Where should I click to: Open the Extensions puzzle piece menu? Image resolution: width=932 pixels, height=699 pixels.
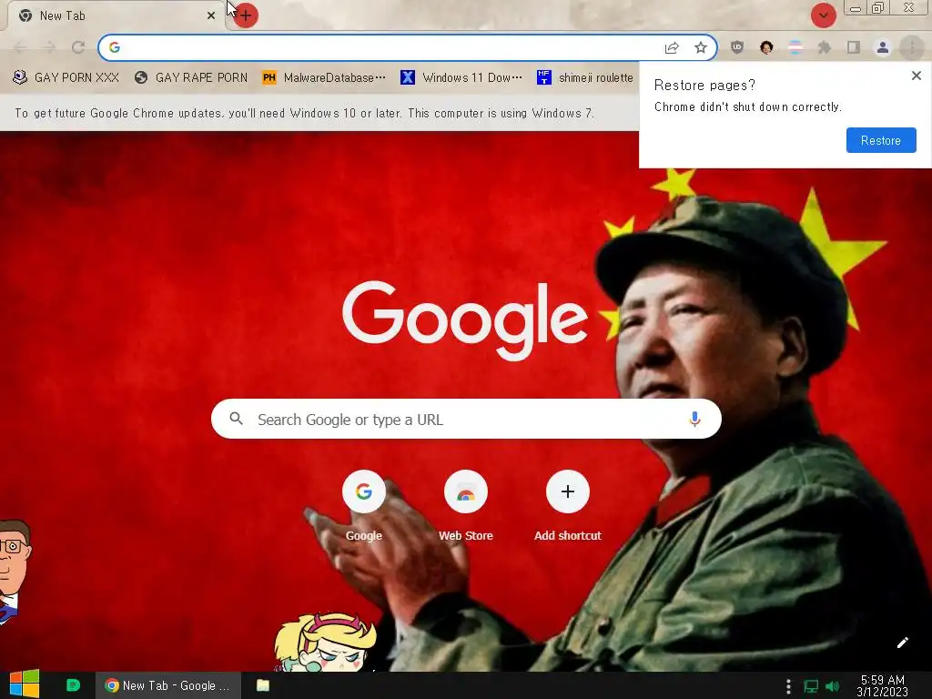pos(825,47)
